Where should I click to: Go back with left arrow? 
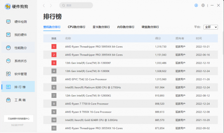click(x=44, y=6)
